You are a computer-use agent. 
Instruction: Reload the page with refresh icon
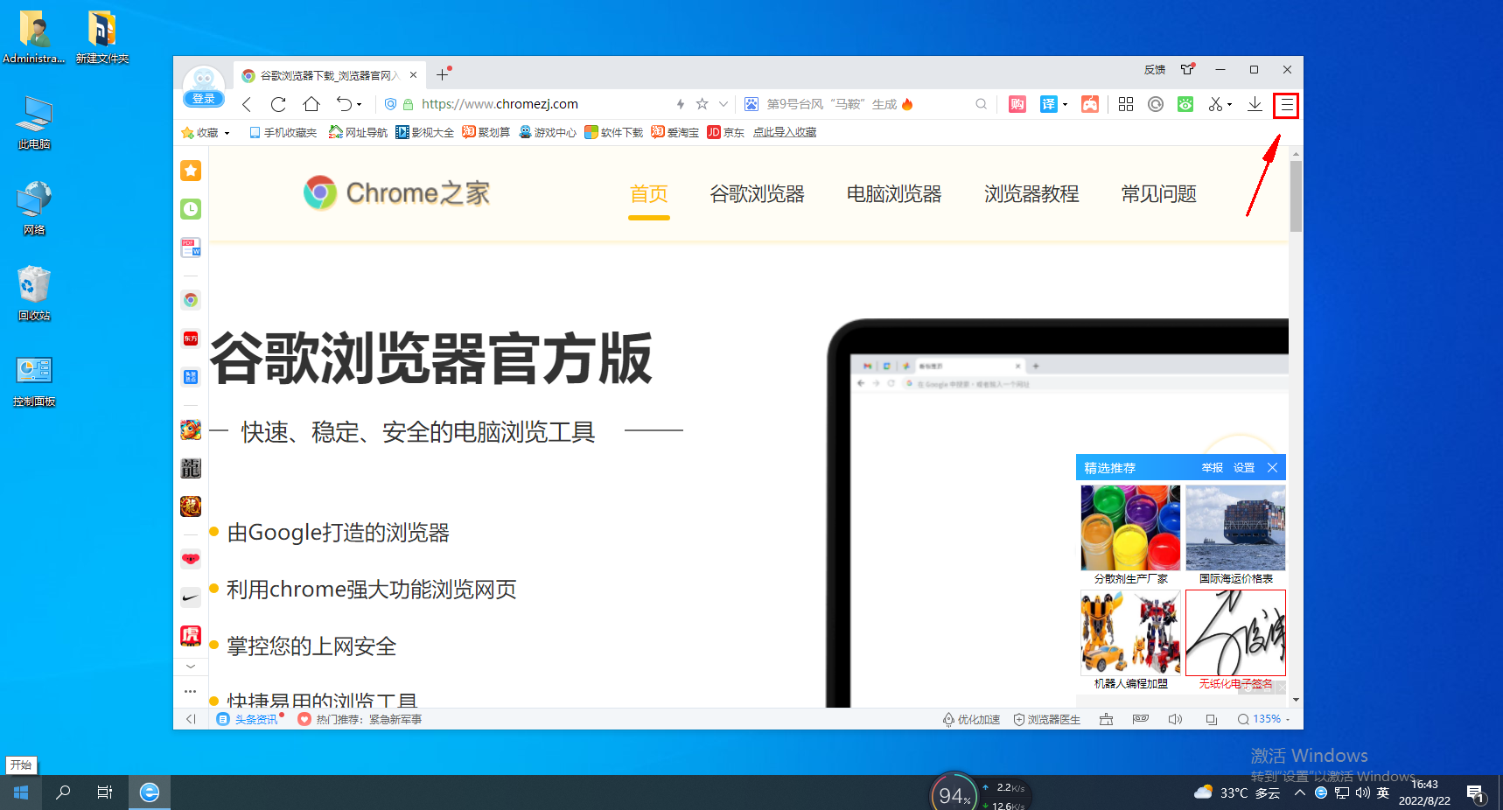(278, 104)
